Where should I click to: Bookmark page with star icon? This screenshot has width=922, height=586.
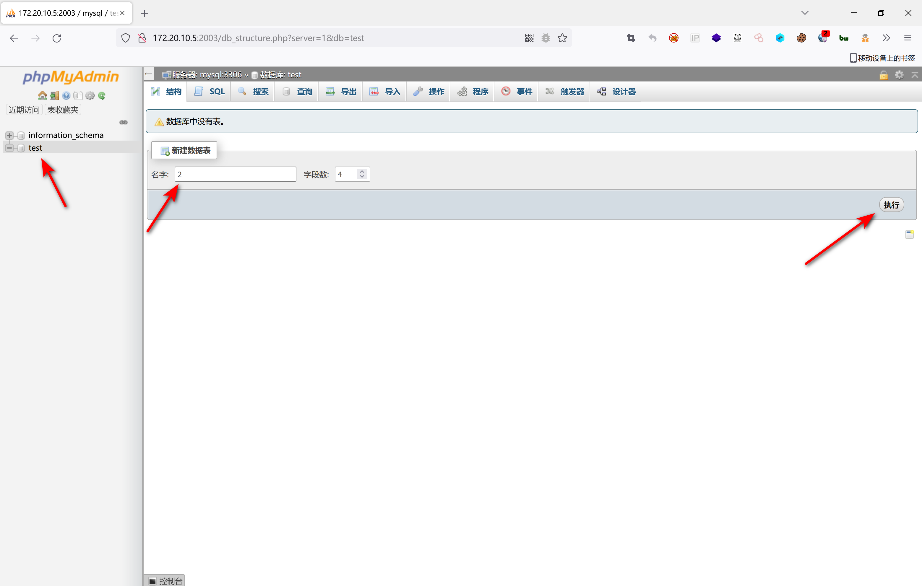(x=562, y=38)
